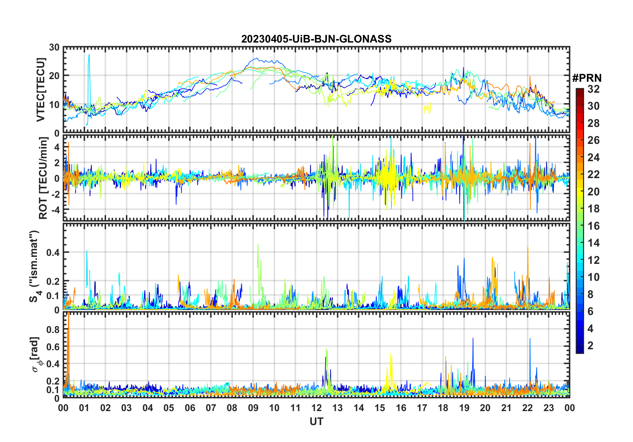Select the 06 hour tick label

coord(190,408)
